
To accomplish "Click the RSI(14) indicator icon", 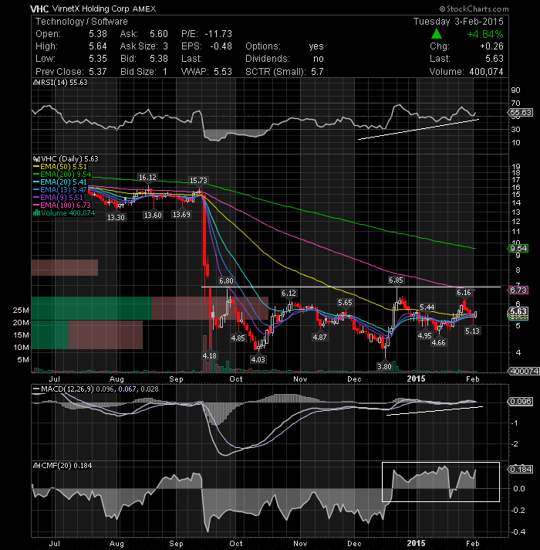I will point(37,83).
